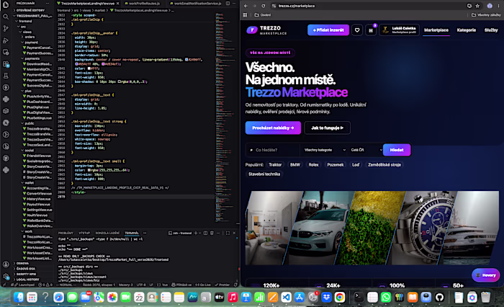504x307 pixels.
Task: Open Lukáš Caletka profile chip
Action: point(399,30)
